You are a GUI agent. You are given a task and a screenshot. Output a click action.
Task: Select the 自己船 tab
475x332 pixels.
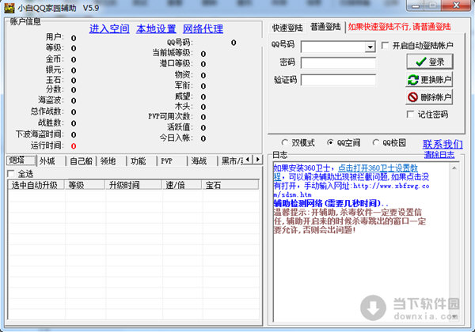tap(81, 160)
